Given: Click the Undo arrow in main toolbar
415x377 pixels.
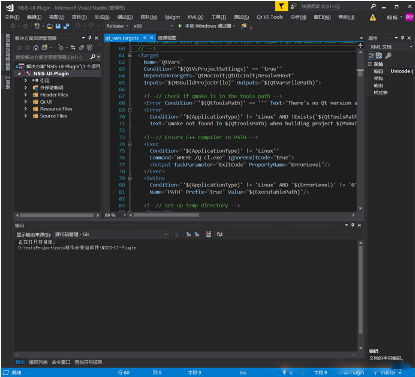Looking at the screenshot, I should (77, 26).
